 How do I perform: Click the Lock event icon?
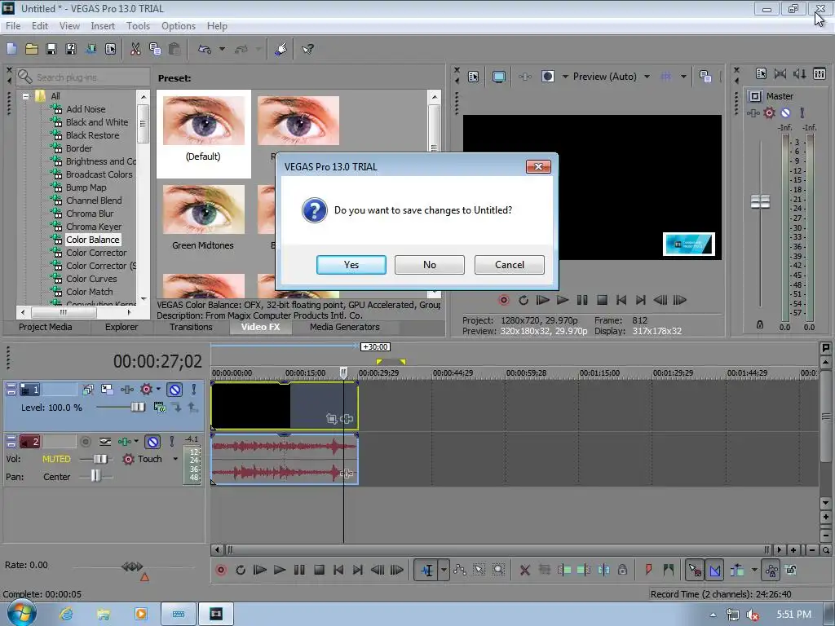click(x=622, y=570)
